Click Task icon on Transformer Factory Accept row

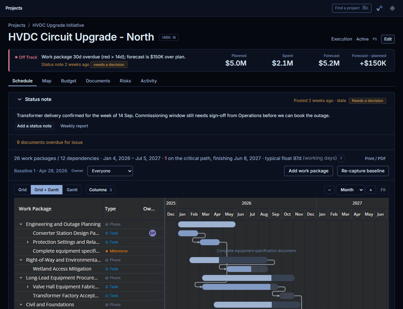[x=107, y=296]
